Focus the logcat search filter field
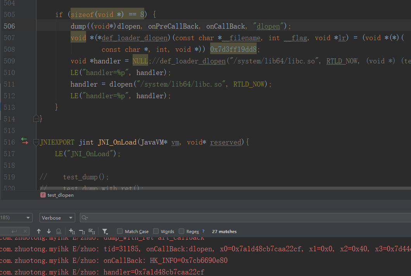Screen dimensions: 411x276 click(x=246, y=218)
